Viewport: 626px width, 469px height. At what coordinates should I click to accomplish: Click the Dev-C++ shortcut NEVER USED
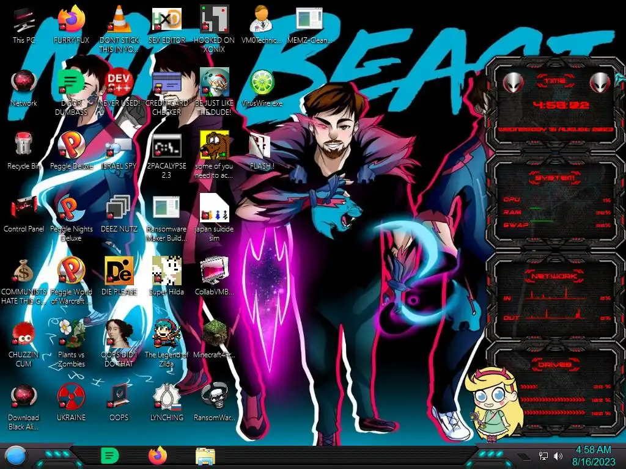point(119,82)
